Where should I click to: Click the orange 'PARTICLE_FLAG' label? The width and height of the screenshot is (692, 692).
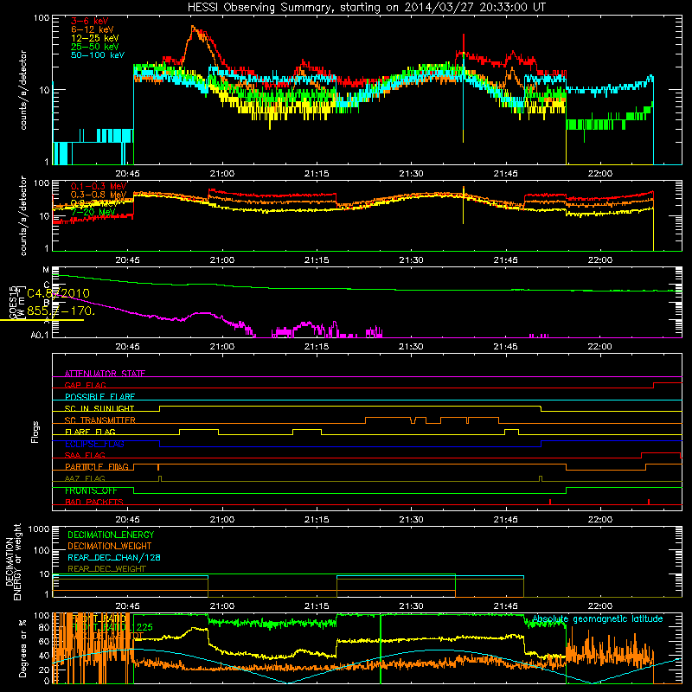point(97,467)
